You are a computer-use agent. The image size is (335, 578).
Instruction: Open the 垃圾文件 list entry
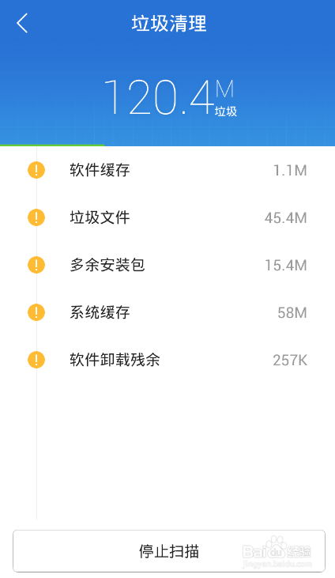[x=167, y=217]
